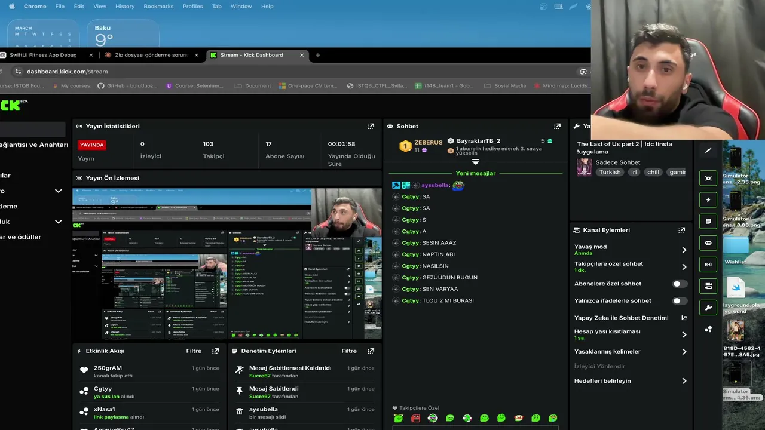Image resolution: width=765 pixels, height=430 pixels.
Task: Click the Chrome screen-capture icon in address bar
Action: coord(583,72)
